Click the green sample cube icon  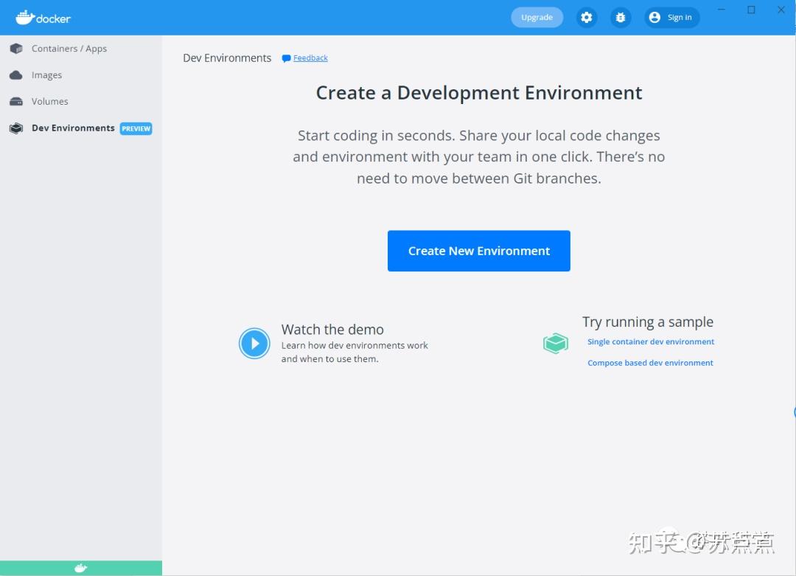point(556,343)
